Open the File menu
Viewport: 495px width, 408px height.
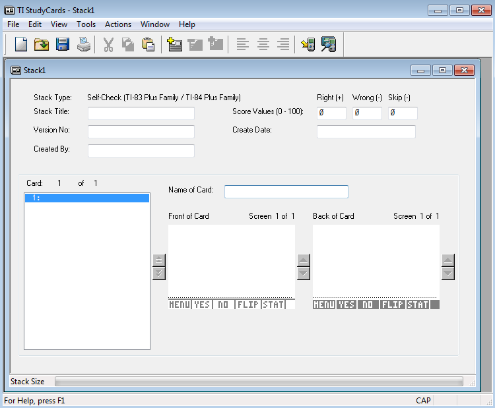(x=13, y=24)
